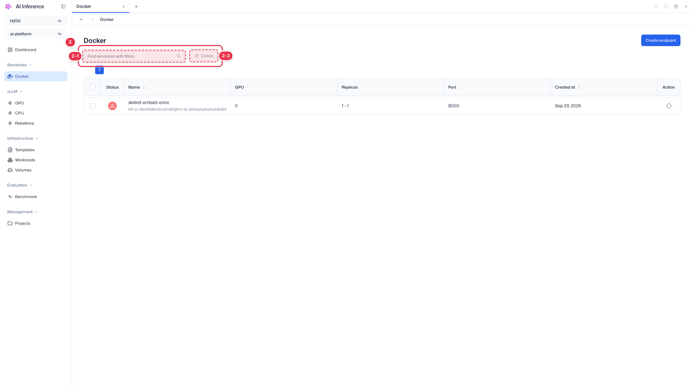Go back with the left arrow
Screen dimensions: 692x389
(x=81, y=19)
